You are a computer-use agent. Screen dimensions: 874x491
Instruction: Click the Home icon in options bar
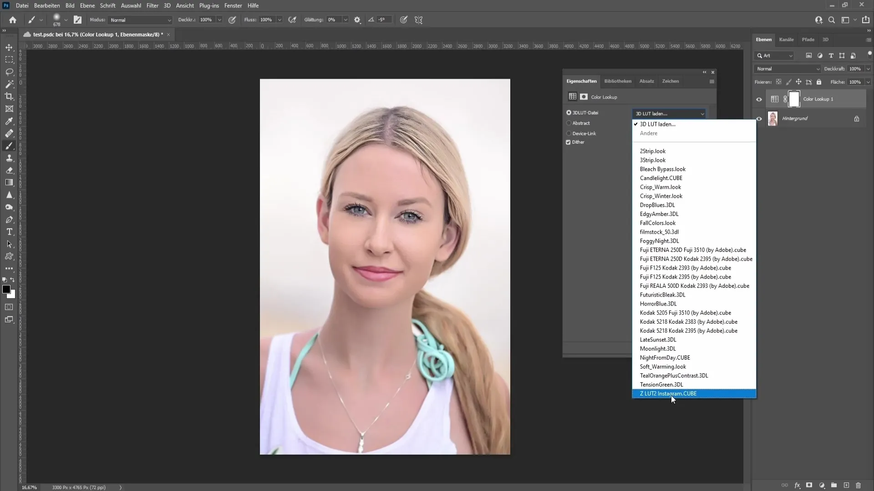coord(13,20)
